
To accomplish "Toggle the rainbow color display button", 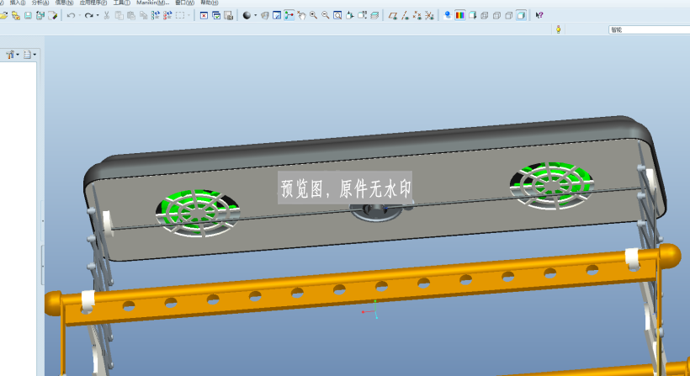I will [459, 15].
